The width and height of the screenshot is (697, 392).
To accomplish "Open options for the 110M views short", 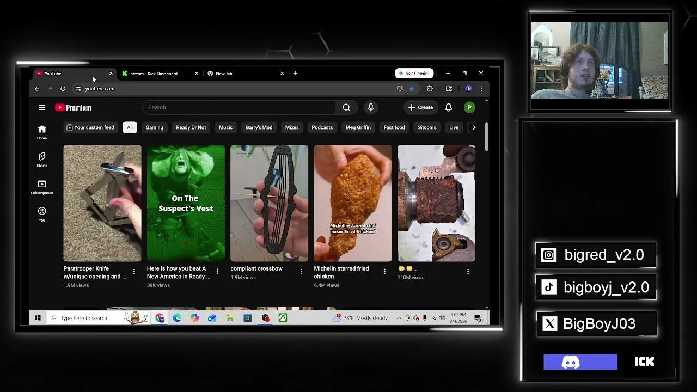I will (468, 271).
